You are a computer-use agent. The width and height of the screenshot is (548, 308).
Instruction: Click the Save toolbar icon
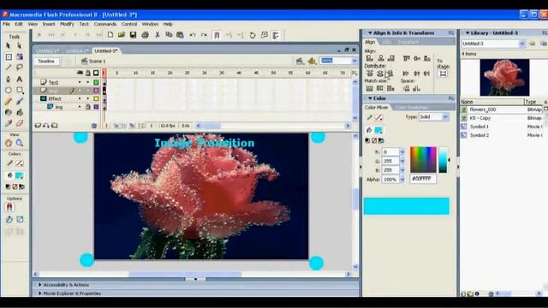pos(133,35)
